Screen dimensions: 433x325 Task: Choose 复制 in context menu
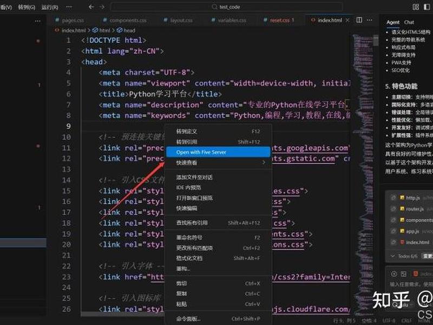pyautogui.click(x=218, y=294)
